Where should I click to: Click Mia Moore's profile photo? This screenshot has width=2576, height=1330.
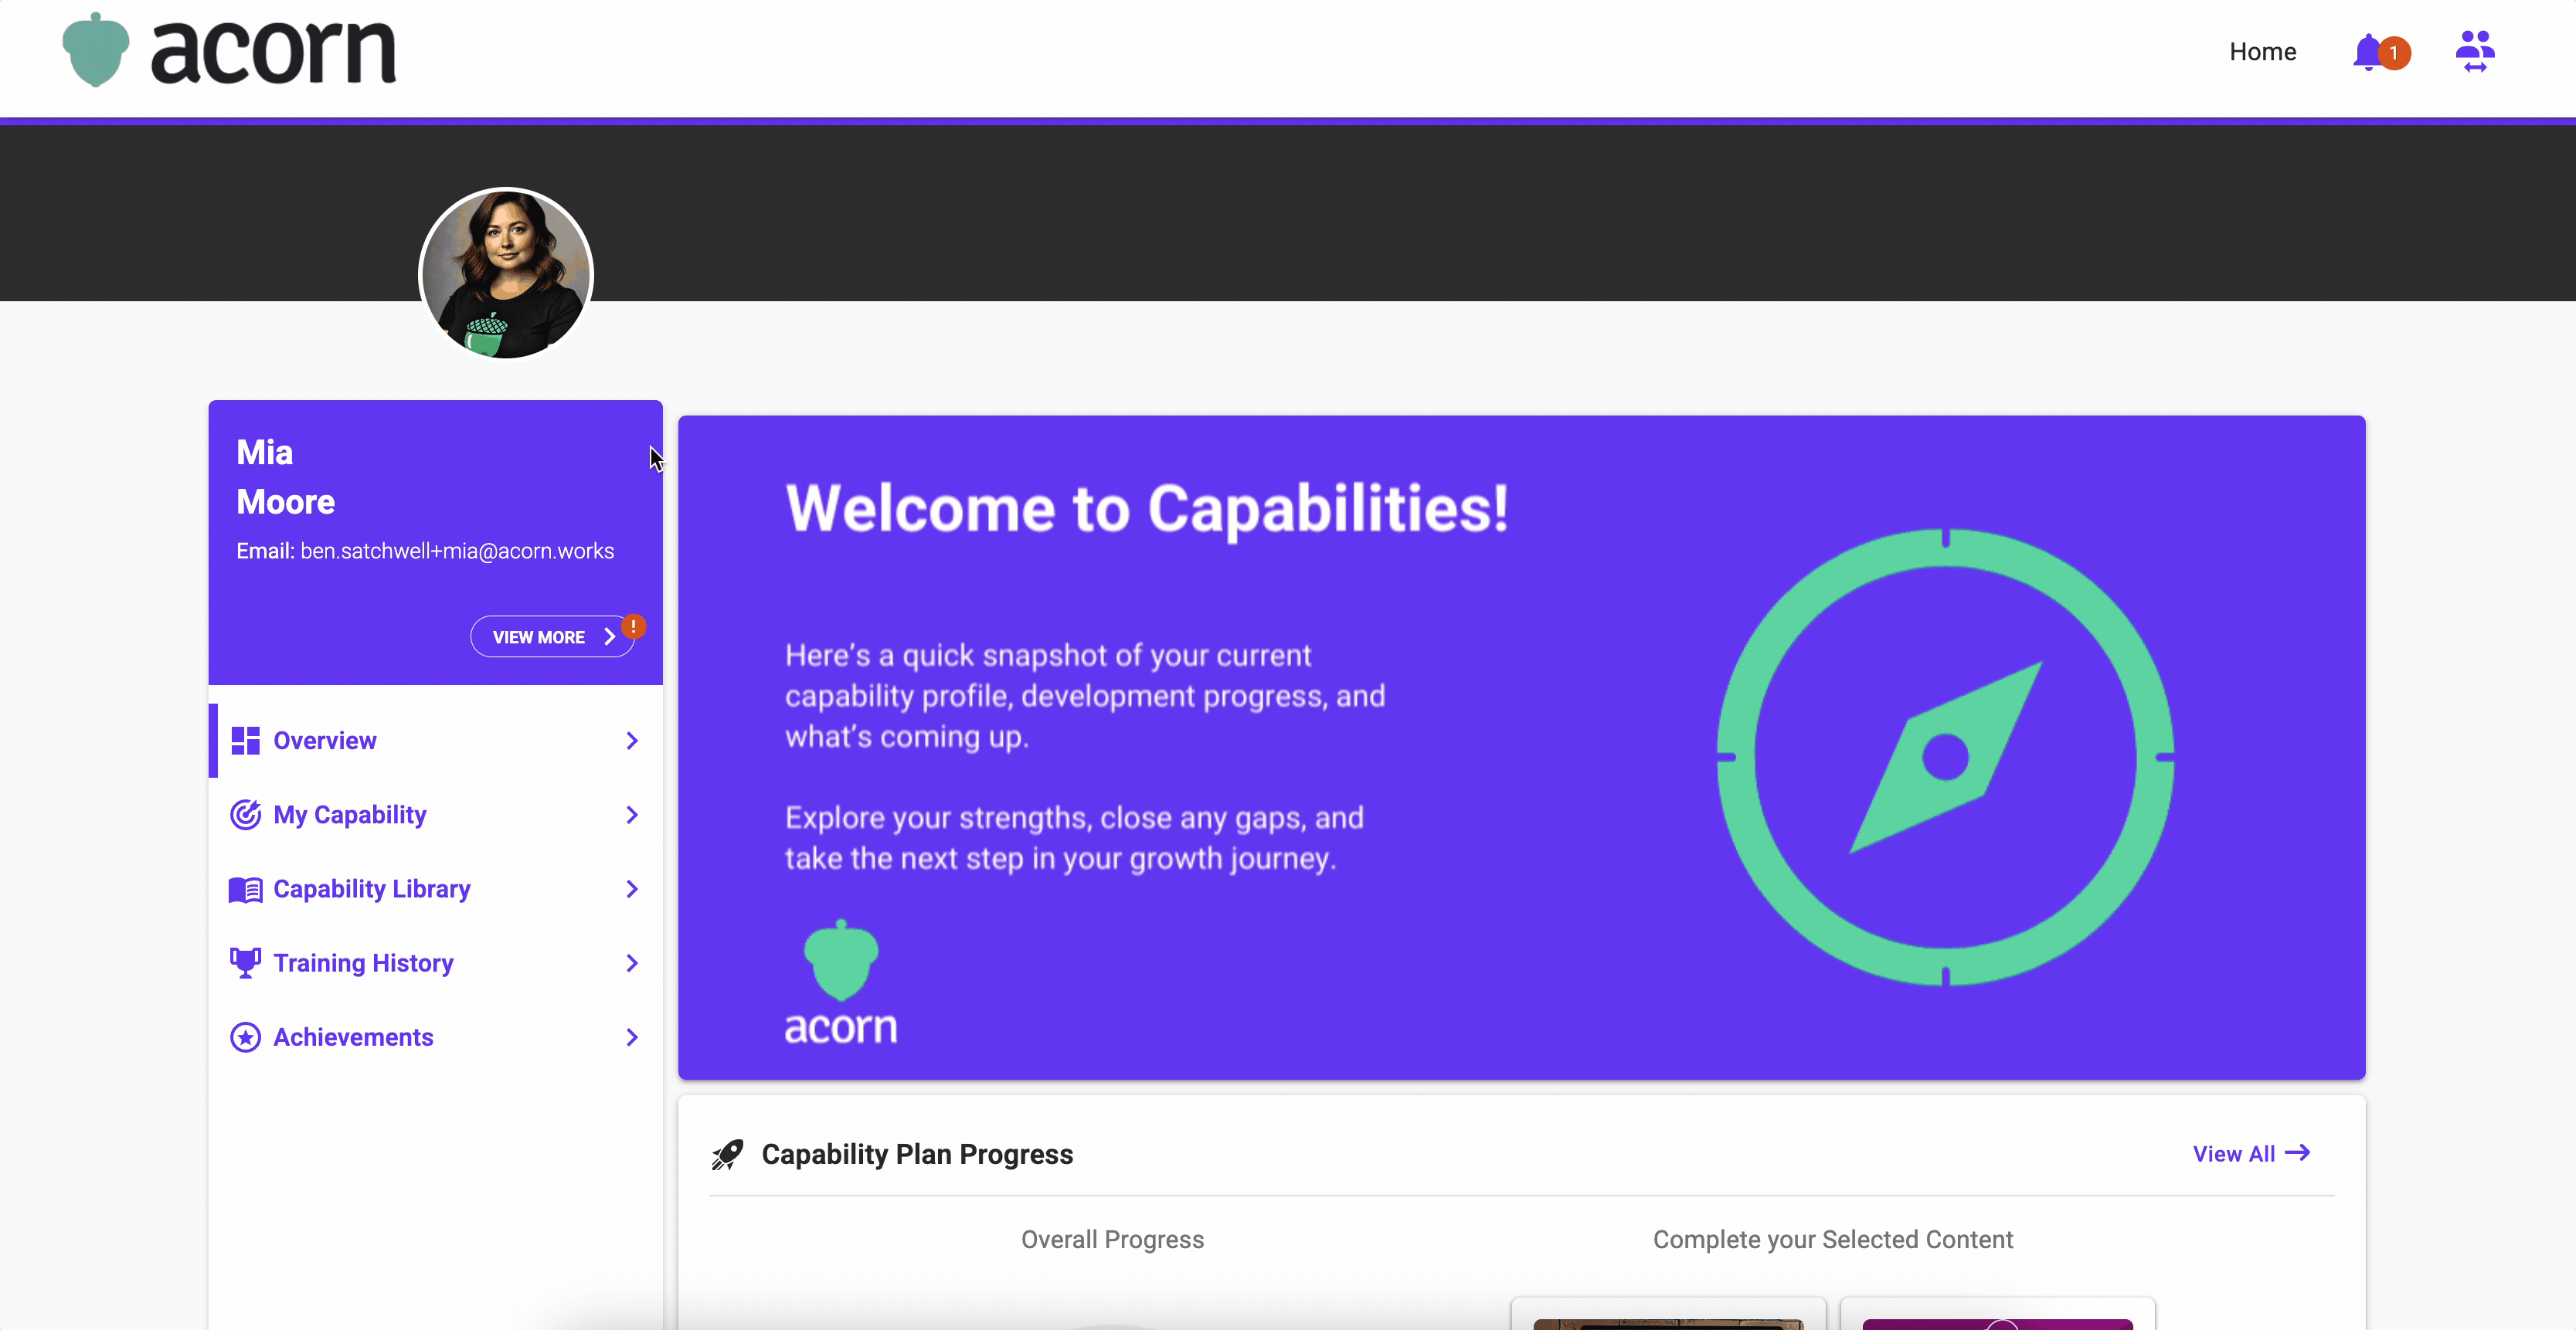click(506, 273)
